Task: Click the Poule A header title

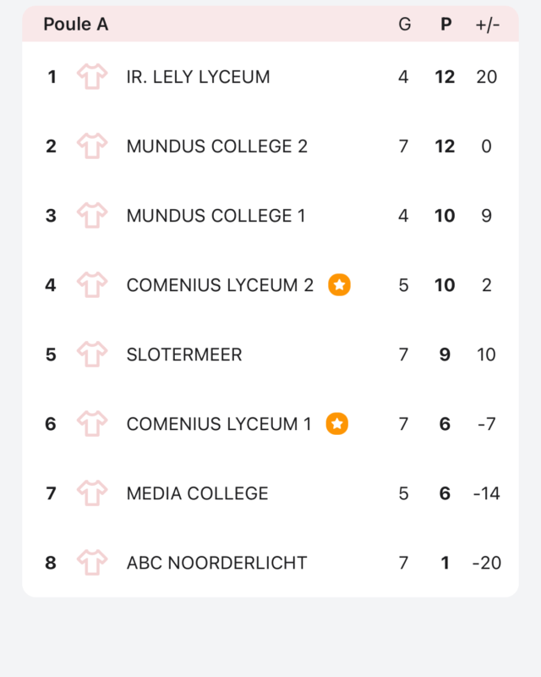Action: [76, 25]
